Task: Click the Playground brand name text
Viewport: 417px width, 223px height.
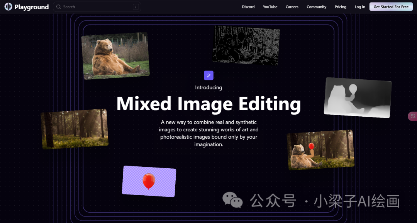Action: pyautogui.click(x=32, y=7)
